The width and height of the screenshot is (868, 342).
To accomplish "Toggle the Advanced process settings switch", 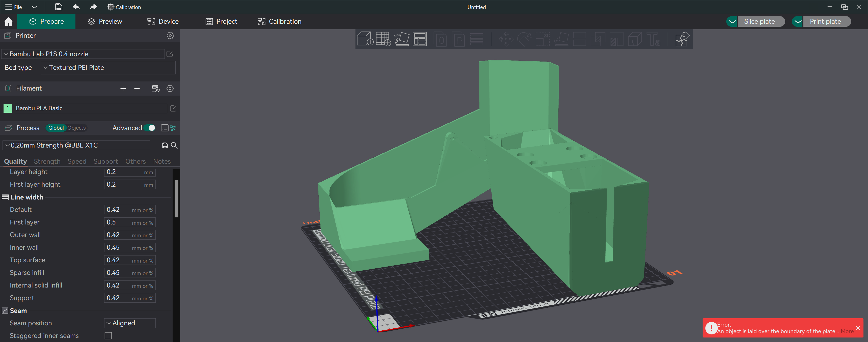I will (x=150, y=128).
